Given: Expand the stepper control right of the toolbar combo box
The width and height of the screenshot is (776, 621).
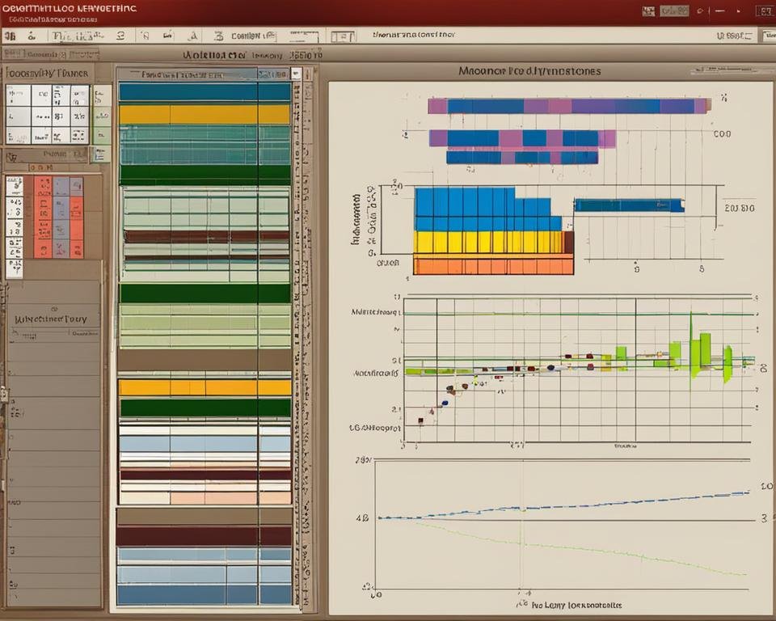Looking at the screenshot, I should tap(305, 36).
